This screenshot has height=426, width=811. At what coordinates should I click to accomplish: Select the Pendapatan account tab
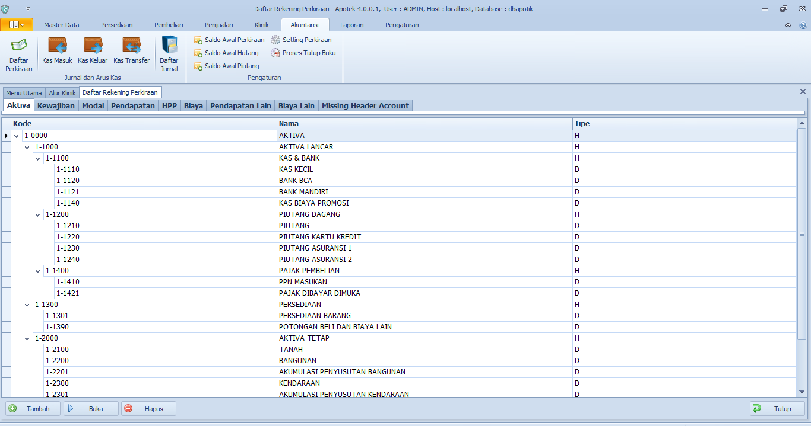tap(133, 105)
